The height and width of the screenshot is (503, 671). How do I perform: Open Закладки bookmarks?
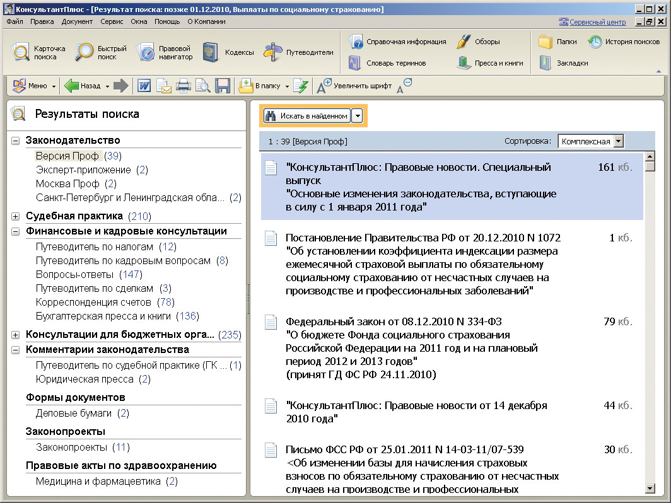tap(563, 63)
